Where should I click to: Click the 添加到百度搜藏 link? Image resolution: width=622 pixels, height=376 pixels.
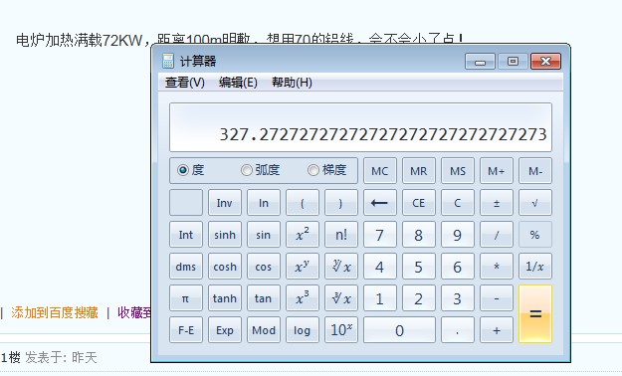[55, 312]
